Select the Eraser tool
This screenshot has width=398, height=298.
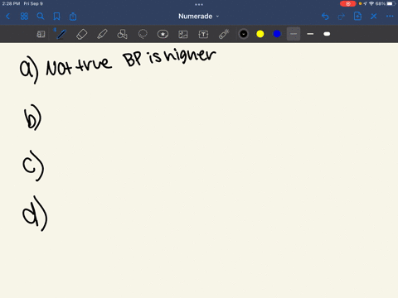pos(81,34)
